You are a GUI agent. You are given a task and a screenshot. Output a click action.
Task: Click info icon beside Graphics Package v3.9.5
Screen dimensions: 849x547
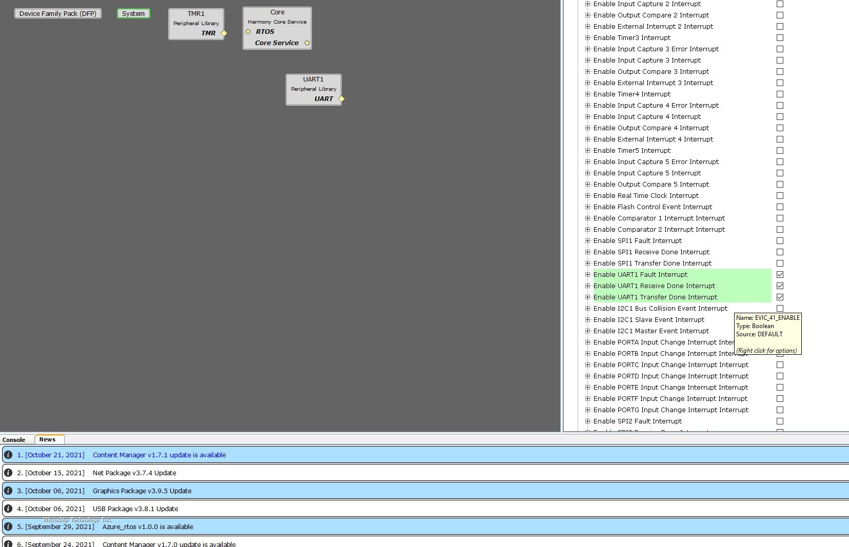(8, 491)
